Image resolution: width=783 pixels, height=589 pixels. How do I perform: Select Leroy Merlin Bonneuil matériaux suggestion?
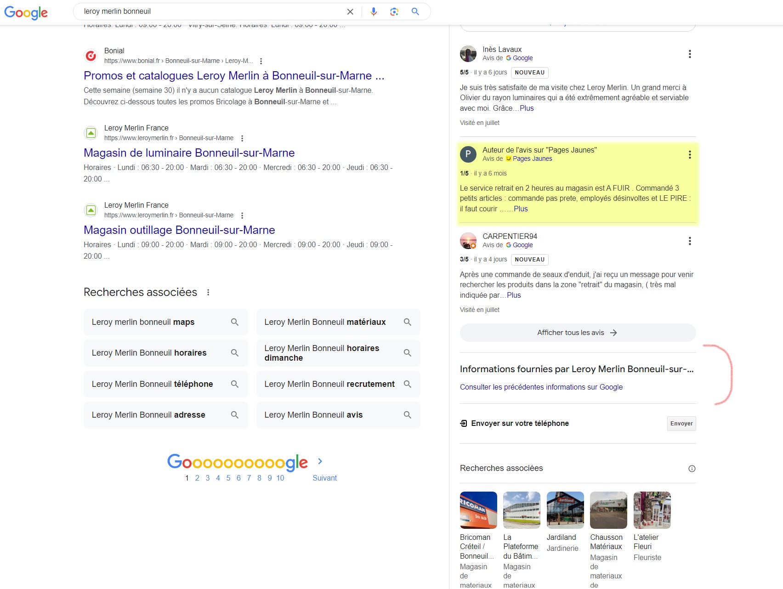[x=338, y=322]
